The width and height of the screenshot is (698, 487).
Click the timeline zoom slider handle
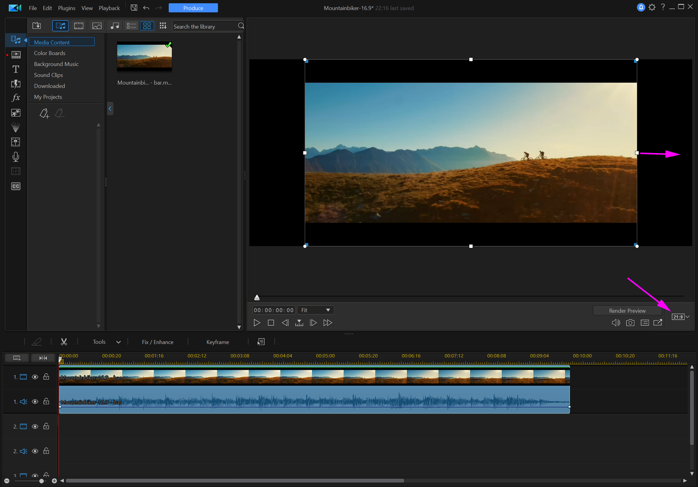pyautogui.click(x=42, y=481)
